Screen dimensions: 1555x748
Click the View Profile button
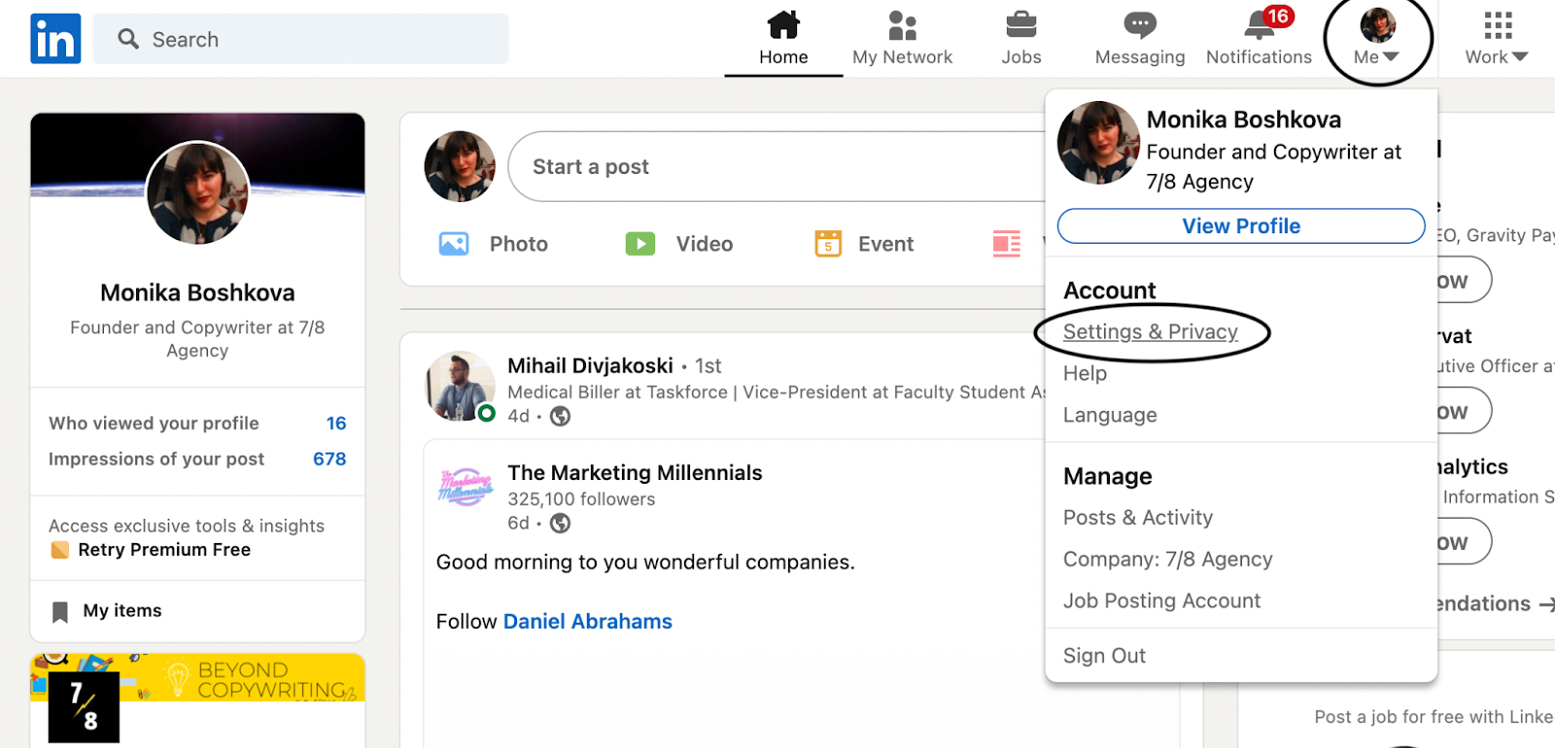1241,226
